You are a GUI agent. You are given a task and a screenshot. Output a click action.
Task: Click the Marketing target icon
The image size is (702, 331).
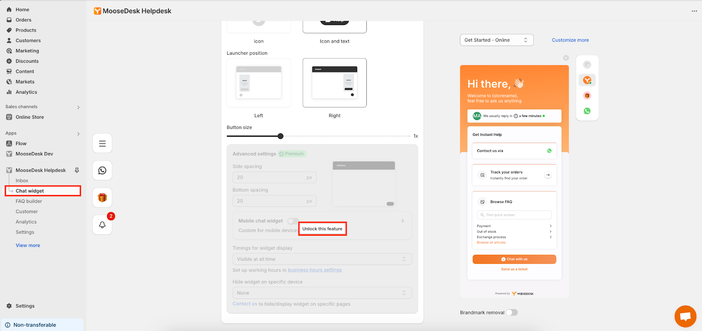click(9, 51)
